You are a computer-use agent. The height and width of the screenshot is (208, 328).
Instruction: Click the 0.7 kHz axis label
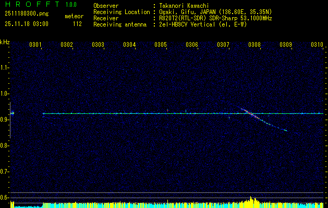(x=4, y=172)
